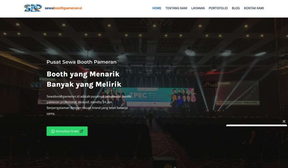Click the IPEC stage banner in background
Image resolution: width=288 pixels, height=168 pixels.
click(149, 97)
